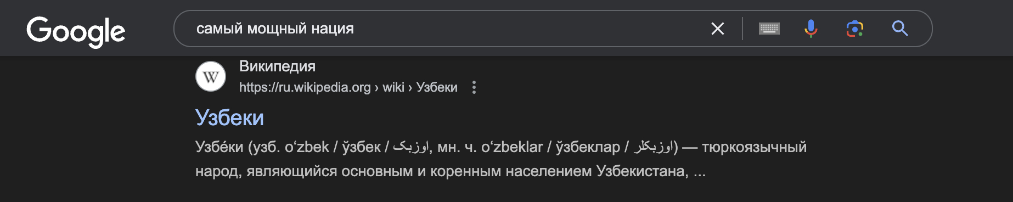Go to the Google homepage via logo

click(x=76, y=31)
